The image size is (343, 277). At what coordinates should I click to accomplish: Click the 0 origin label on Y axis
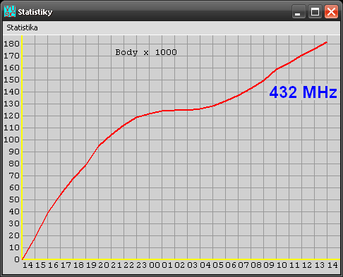pos(17,259)
